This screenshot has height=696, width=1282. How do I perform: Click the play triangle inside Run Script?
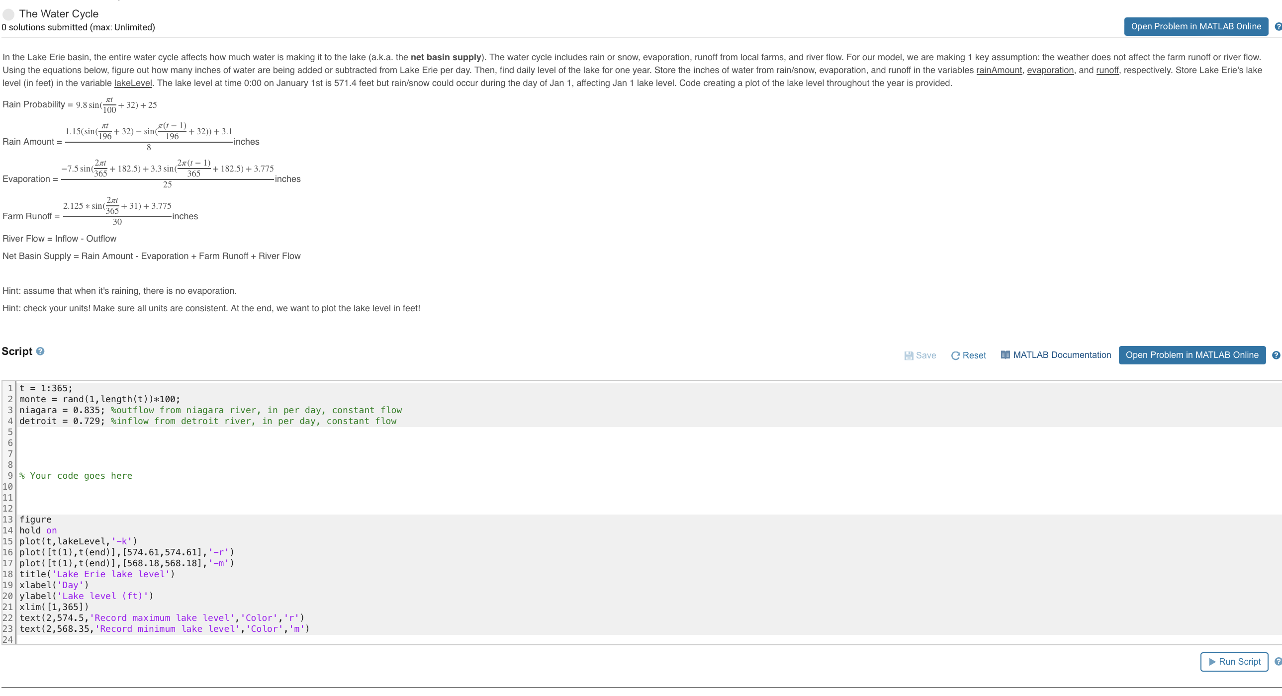(x=1212, y=662)
